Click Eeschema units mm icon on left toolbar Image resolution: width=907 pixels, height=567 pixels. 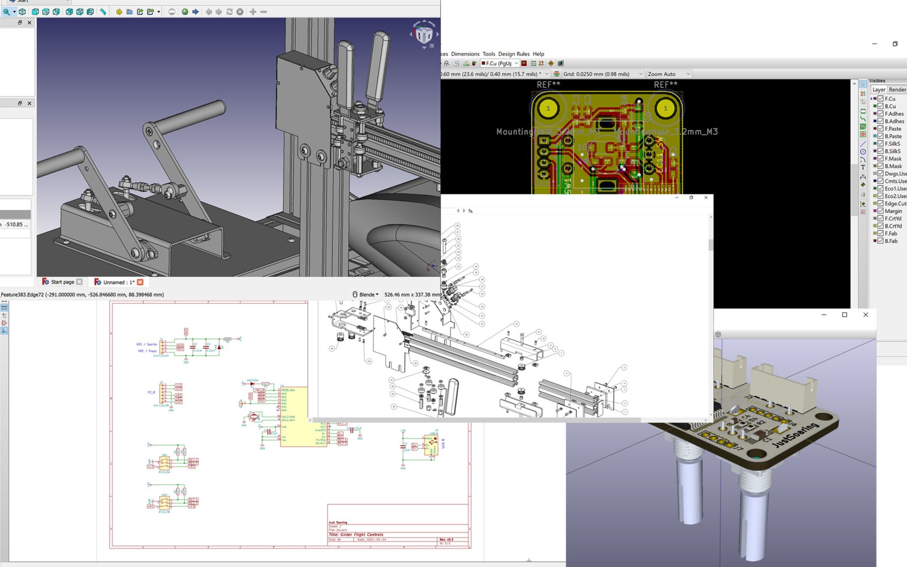4,307
